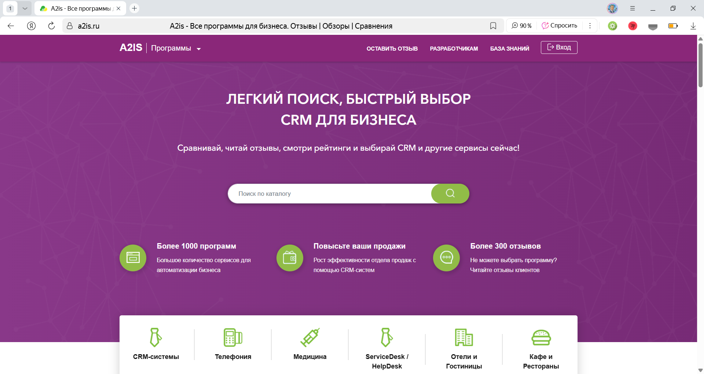Open the browser downloads icon
Screen dimensions: 704x374
693,26
